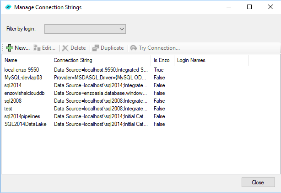Click the Edit connection icon
This screenshot has height=193, width=281.
37,48
